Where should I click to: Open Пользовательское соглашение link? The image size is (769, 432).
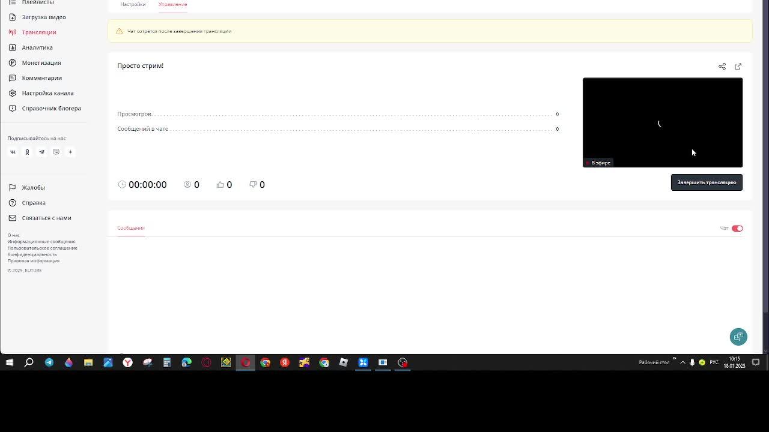42,248
